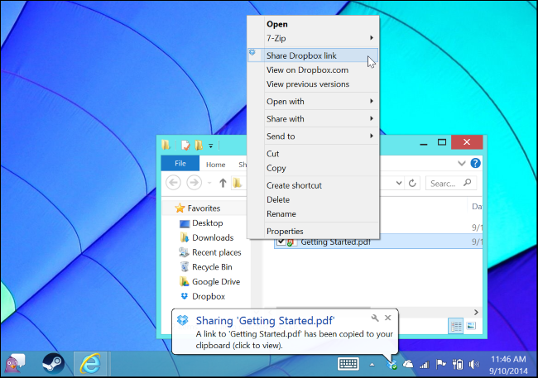Select Cut from context menu
538x378 pixels.
click(x=313, y=154)
